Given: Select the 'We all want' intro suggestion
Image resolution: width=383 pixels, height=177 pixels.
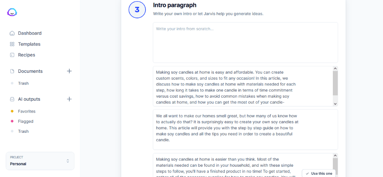Looking at the screenshot, I should point(245,129).
